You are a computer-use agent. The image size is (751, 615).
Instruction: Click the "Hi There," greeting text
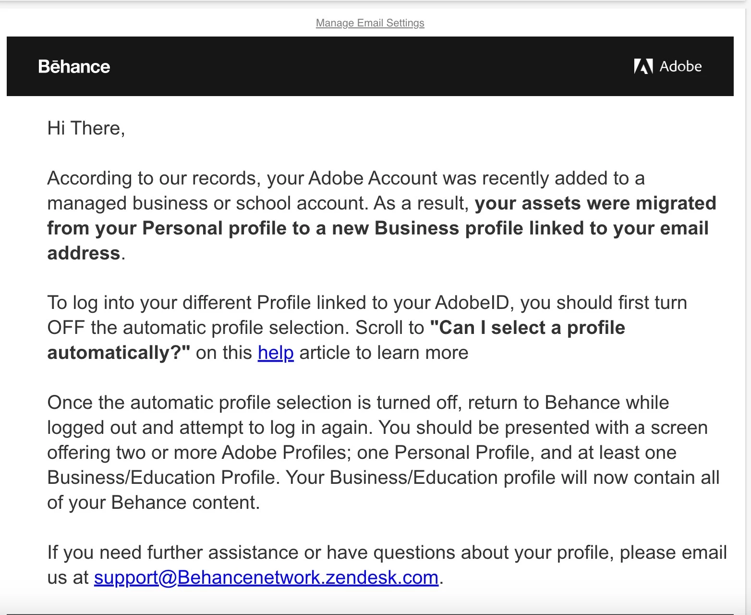86,128
